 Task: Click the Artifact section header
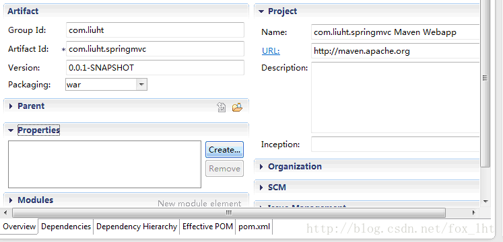pos(126,11)
